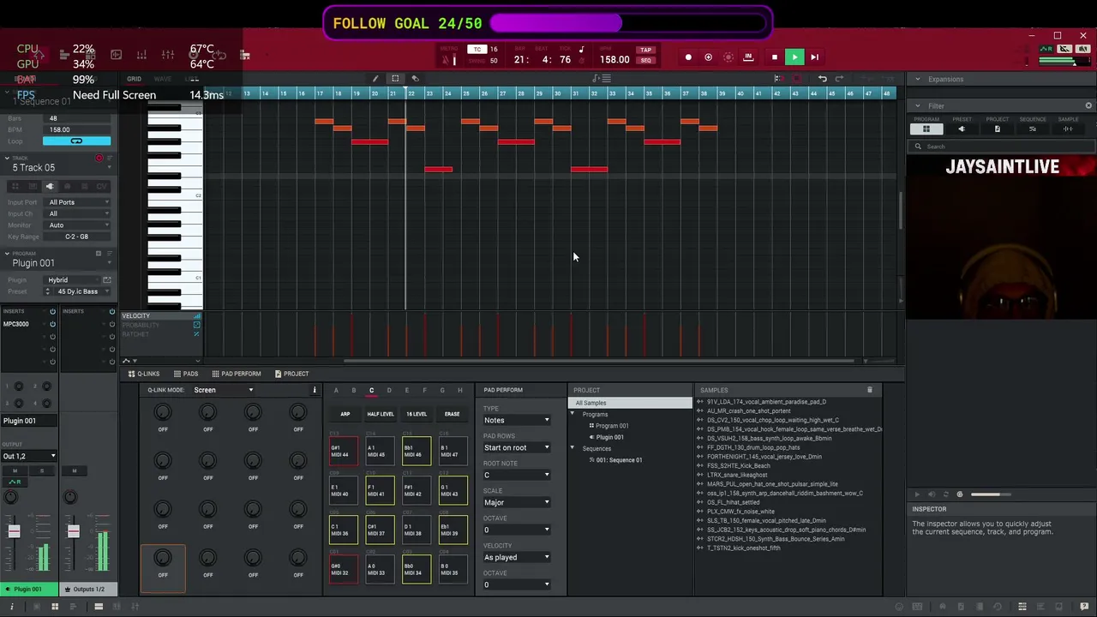The image size is (1097, 617).
Task: Toggle the track record arm button
Action: pyautogui.click(x=99, y=159)
